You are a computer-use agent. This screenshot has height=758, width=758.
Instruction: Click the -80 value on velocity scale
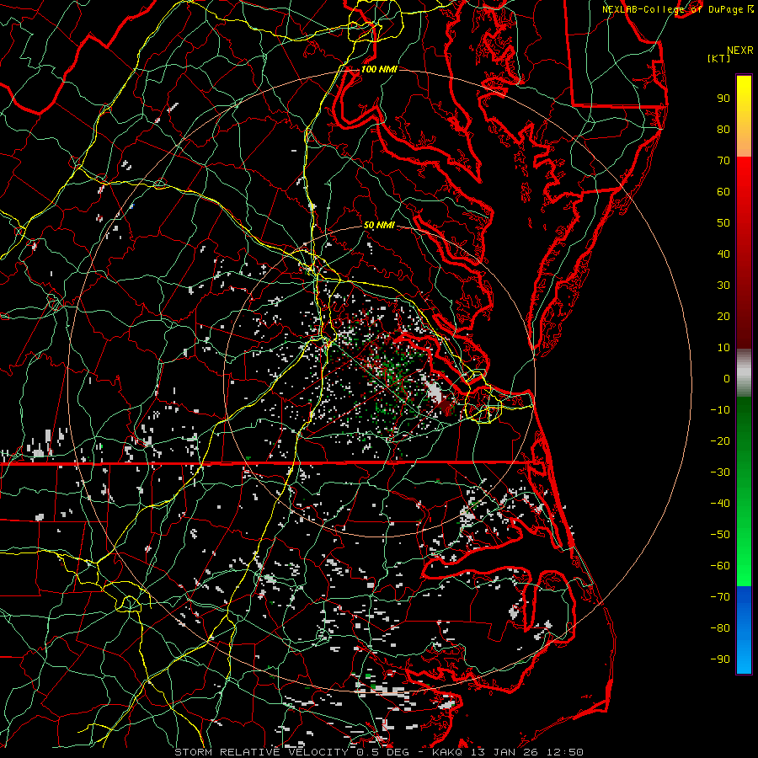coord(720,628)
